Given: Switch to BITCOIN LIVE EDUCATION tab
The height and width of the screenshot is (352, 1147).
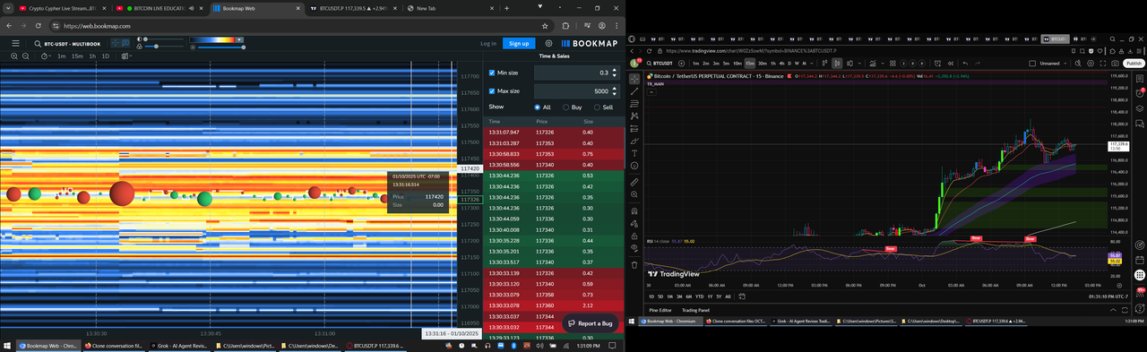Looking at the screenshot, I should (x=161, y=7).
